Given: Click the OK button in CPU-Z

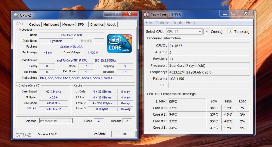Looking at the screenshot, I should tap(125, 134).
